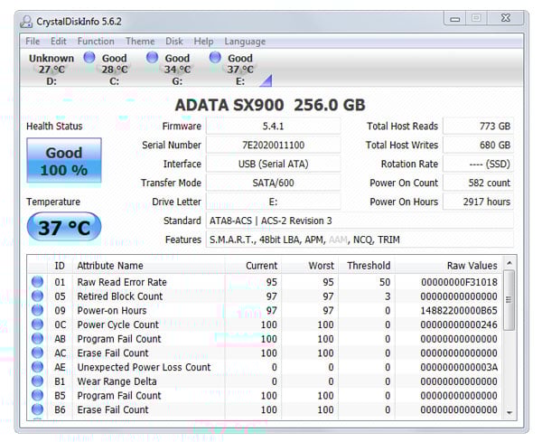Open the File menu
This screenshot has width=542, height=442.
(33, 42)
